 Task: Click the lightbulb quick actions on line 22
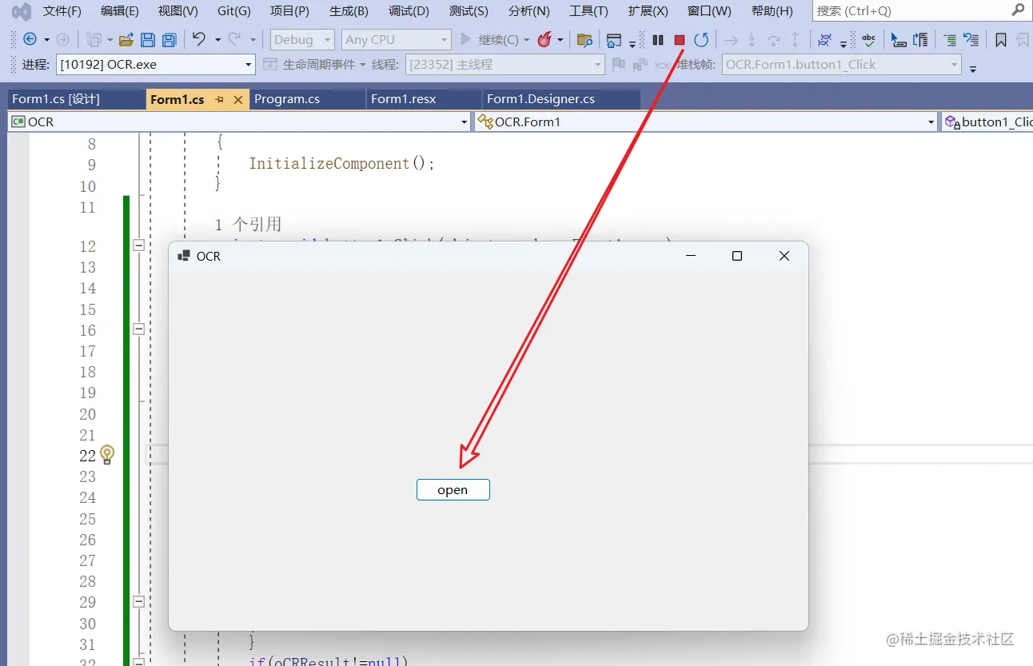point(107,455)
